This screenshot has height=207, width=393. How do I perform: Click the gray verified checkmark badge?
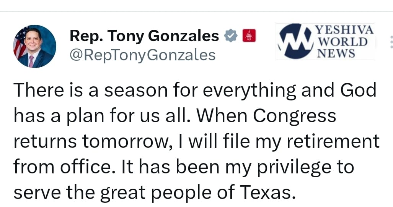(x=230, y=36)
